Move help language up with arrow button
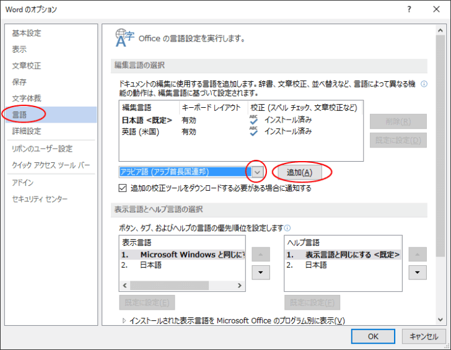The height and width of the screenshot is (350, 451). 418,254
